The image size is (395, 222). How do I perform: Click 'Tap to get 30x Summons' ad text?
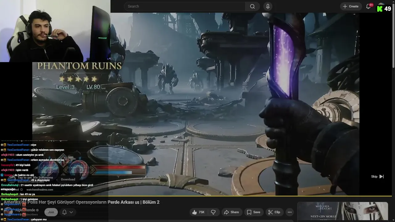coord(35,178)
